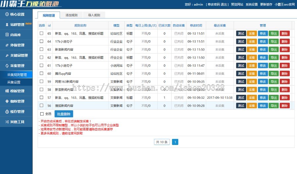Image resolution: width=297 pixels, height=174 pixels.
Task: Click the 模板管理 windows icon
Action: [7, 91]
